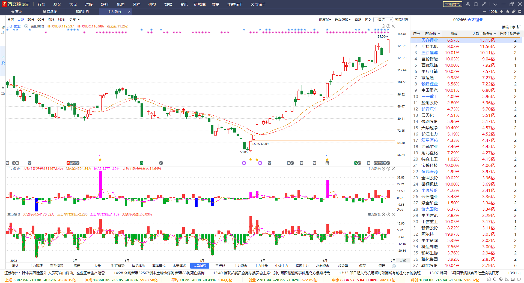This screenshot has height=283, width=524.
Task: Toggle the 智能辅助 circle arrow beside 天齐锂业
Action: [x=26, y=26]
